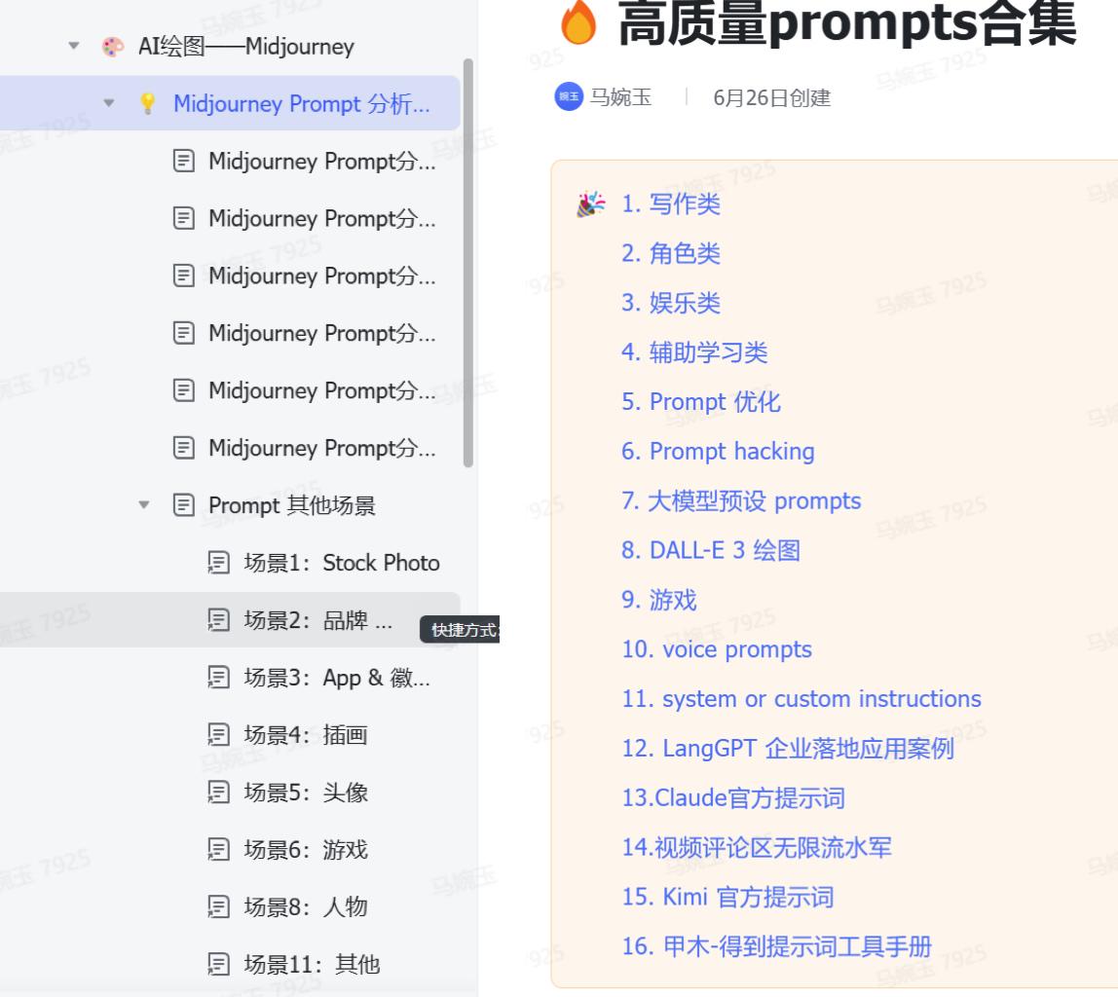Jump to 1. 写作类 section
The height and width of the screenshot is (997, 1118).
click(671, 203)
